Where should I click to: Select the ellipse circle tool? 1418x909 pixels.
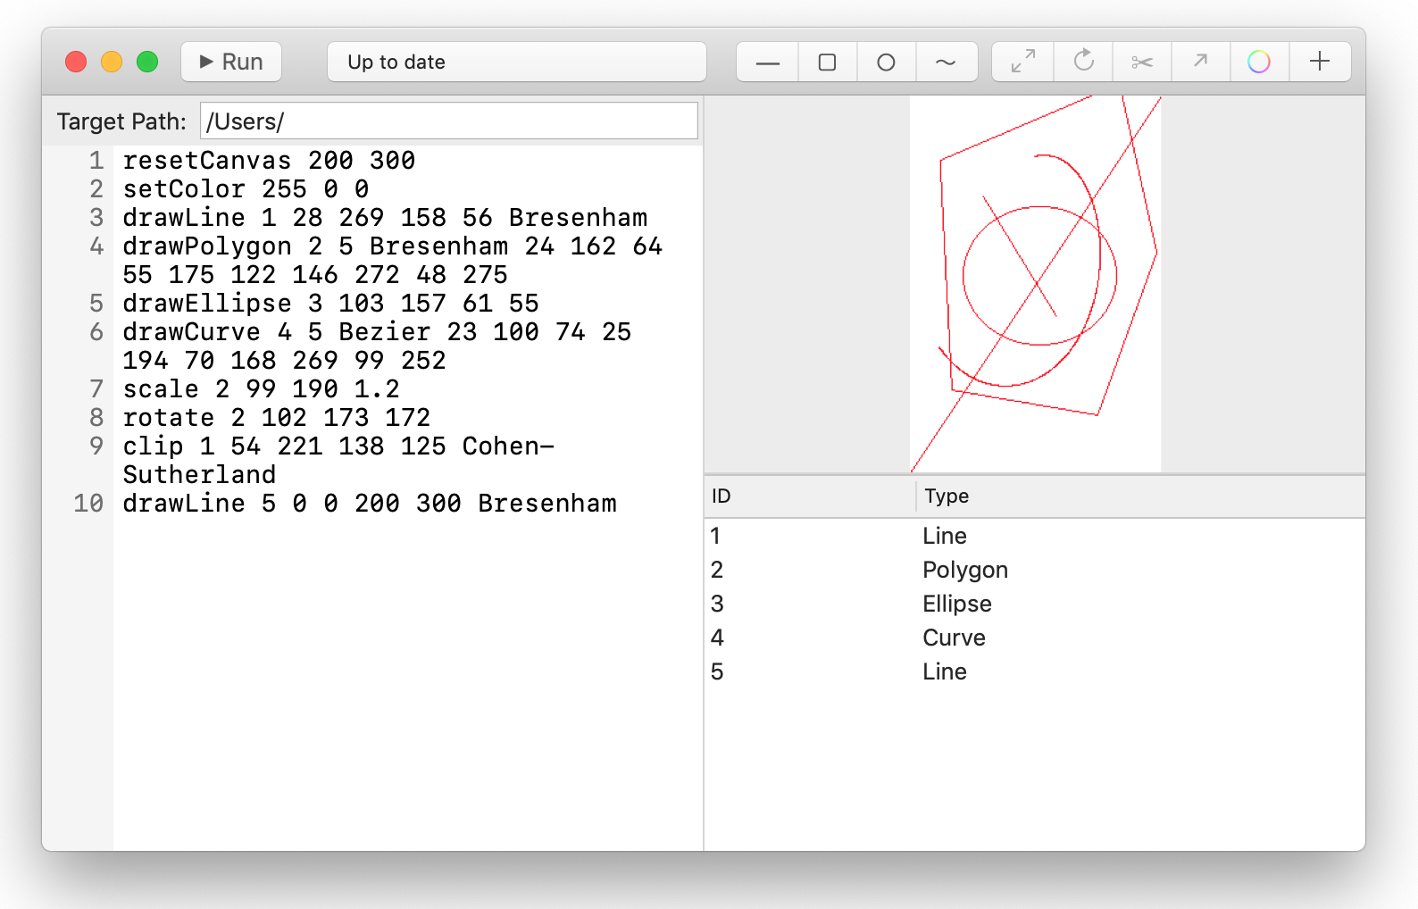click(886, 62)
